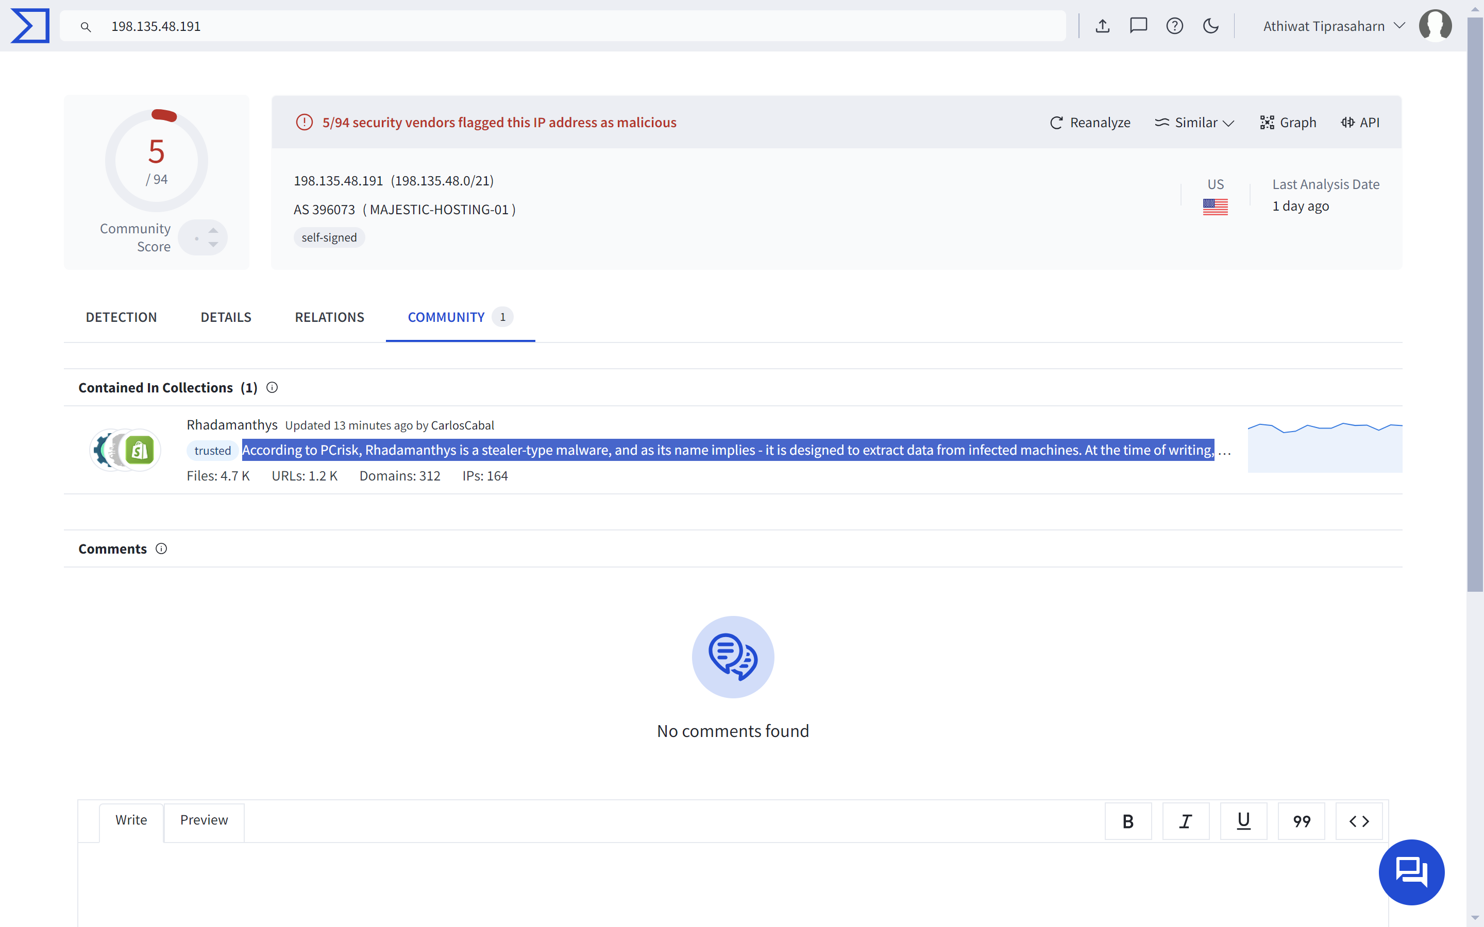Click the Rhadamanthys activity sparkline chart

tap(1325, 447)
